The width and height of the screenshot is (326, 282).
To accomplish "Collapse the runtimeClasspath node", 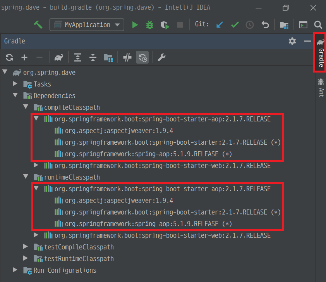I will tap(26, 176).
